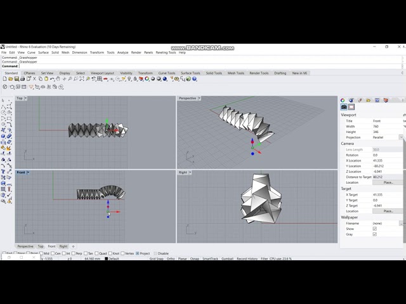Switch to the Perspective viewport tab at bottom
406x304 pixels.
coord(25,246)
